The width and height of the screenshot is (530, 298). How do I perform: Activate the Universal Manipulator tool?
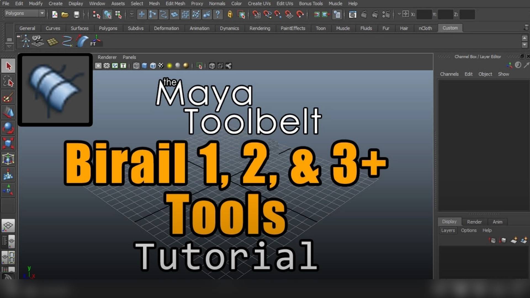pos(8,159)
